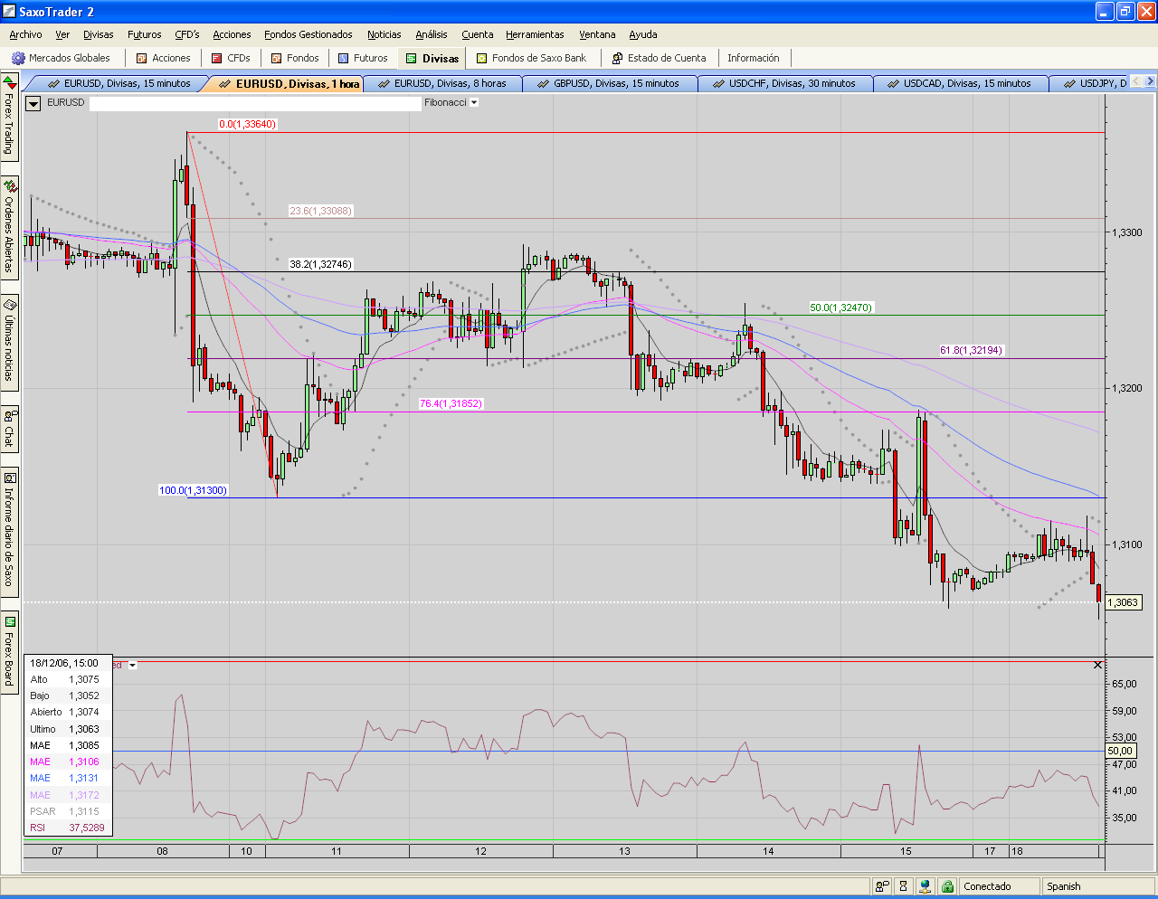1158x899 pixels.
Task: Open the Divisas menu in menu bar
Action: coord(99,34)
